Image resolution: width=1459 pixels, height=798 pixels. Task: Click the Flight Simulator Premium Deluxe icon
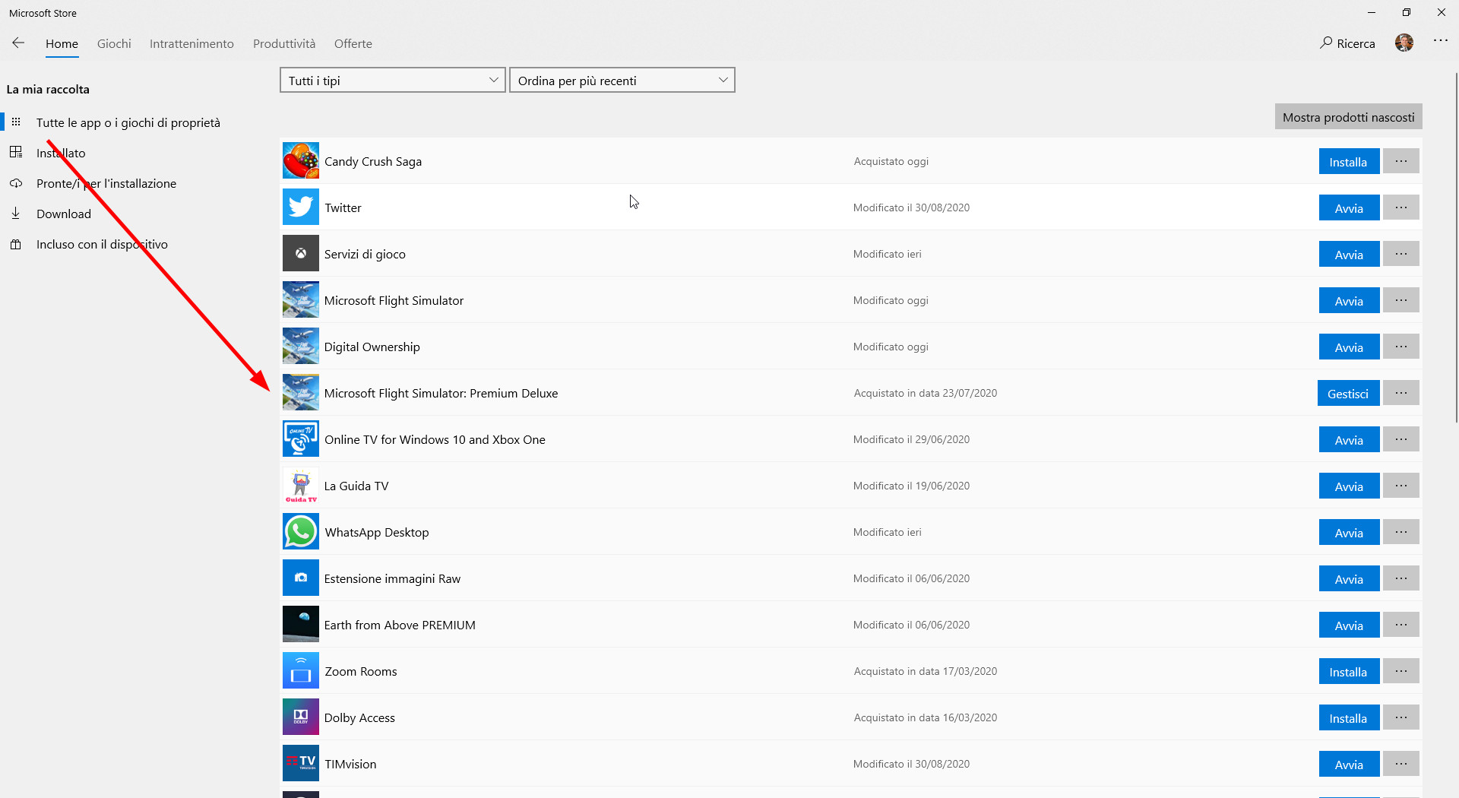tap(301, 393)
